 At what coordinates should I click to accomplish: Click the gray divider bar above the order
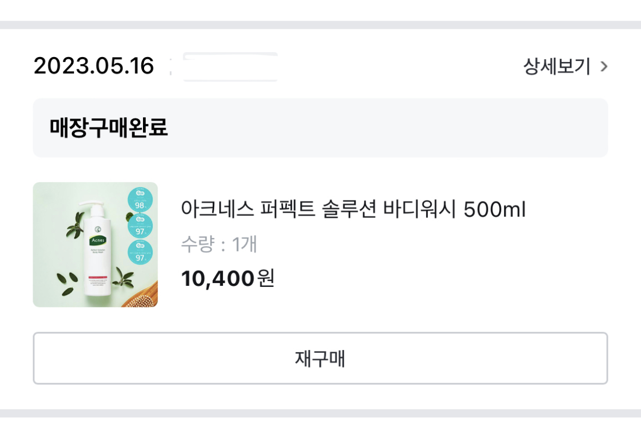coord(320,25)
